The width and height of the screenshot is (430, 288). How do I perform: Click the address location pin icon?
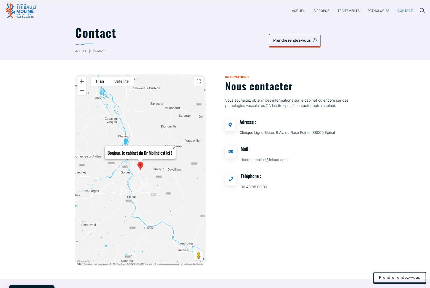coord(230,125)
